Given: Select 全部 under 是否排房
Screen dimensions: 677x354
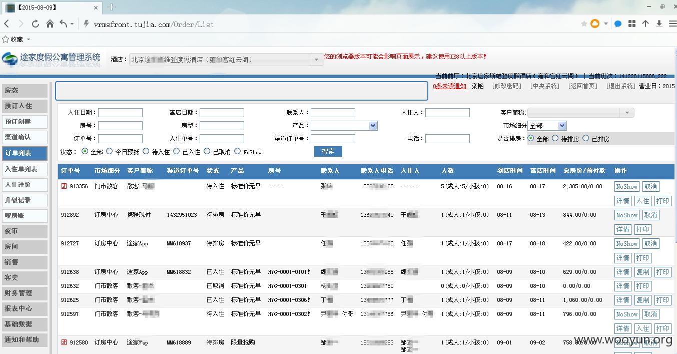Looking at the screenshot, I should (x=531, y=138).
